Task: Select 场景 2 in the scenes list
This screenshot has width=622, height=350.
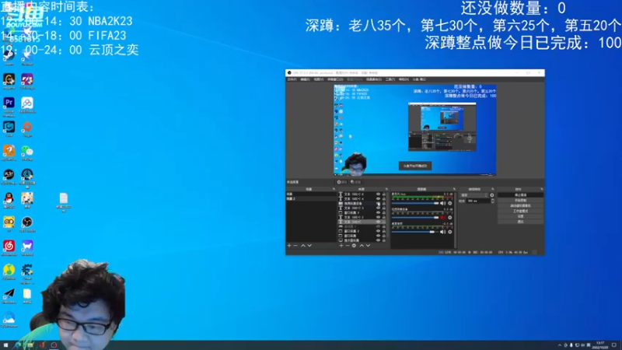Action: click(x=311, y=198)
